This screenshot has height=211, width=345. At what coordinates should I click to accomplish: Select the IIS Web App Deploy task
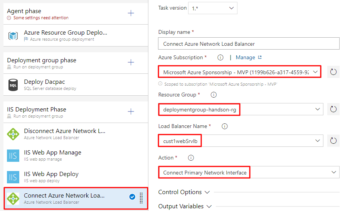pyautogui.click(x=76, y=177)
